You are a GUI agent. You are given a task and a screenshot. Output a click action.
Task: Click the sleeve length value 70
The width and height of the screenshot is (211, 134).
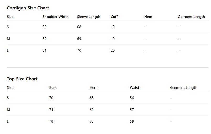pos(79,51)
